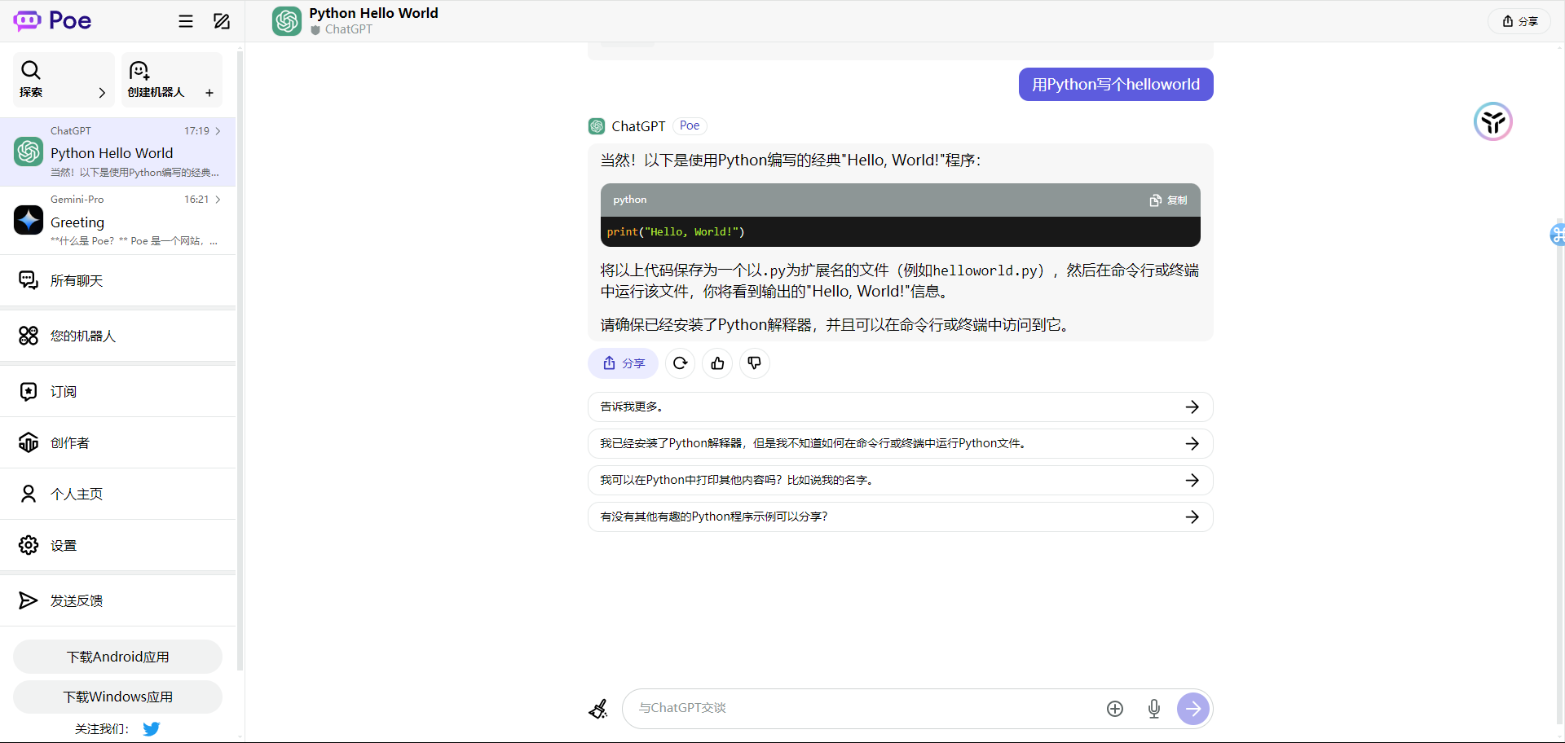Copy the python code block
Viewport: 1565px width, 743px height.
[x=1168, y=200]
